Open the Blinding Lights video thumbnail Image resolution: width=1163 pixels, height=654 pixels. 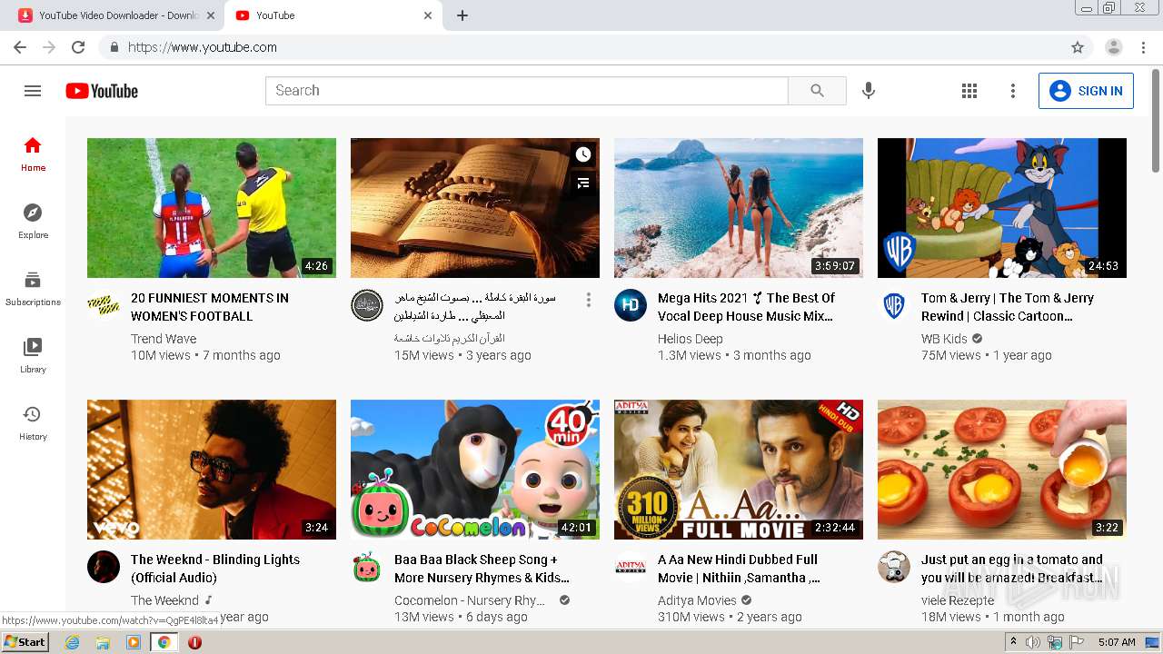[212, 470]
